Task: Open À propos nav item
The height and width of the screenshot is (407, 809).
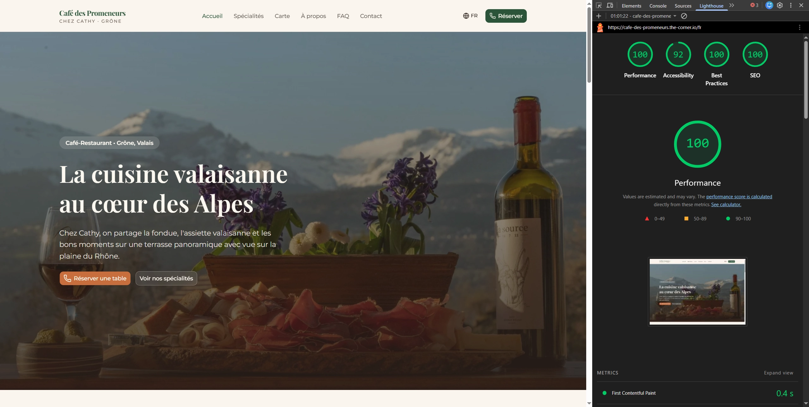Action: coord(313,16)
